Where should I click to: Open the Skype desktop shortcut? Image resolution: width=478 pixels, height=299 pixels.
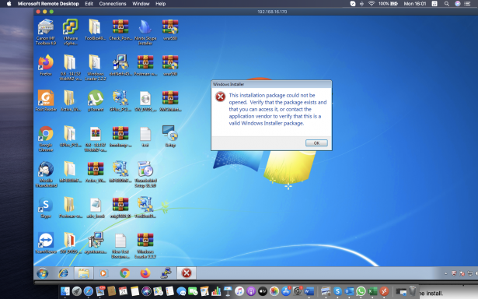click(x=46, y=208)
